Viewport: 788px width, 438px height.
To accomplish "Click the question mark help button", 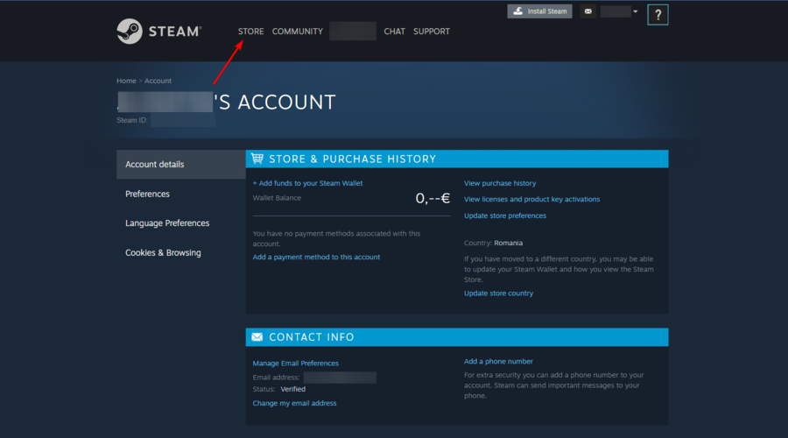I will pos(658,15).
